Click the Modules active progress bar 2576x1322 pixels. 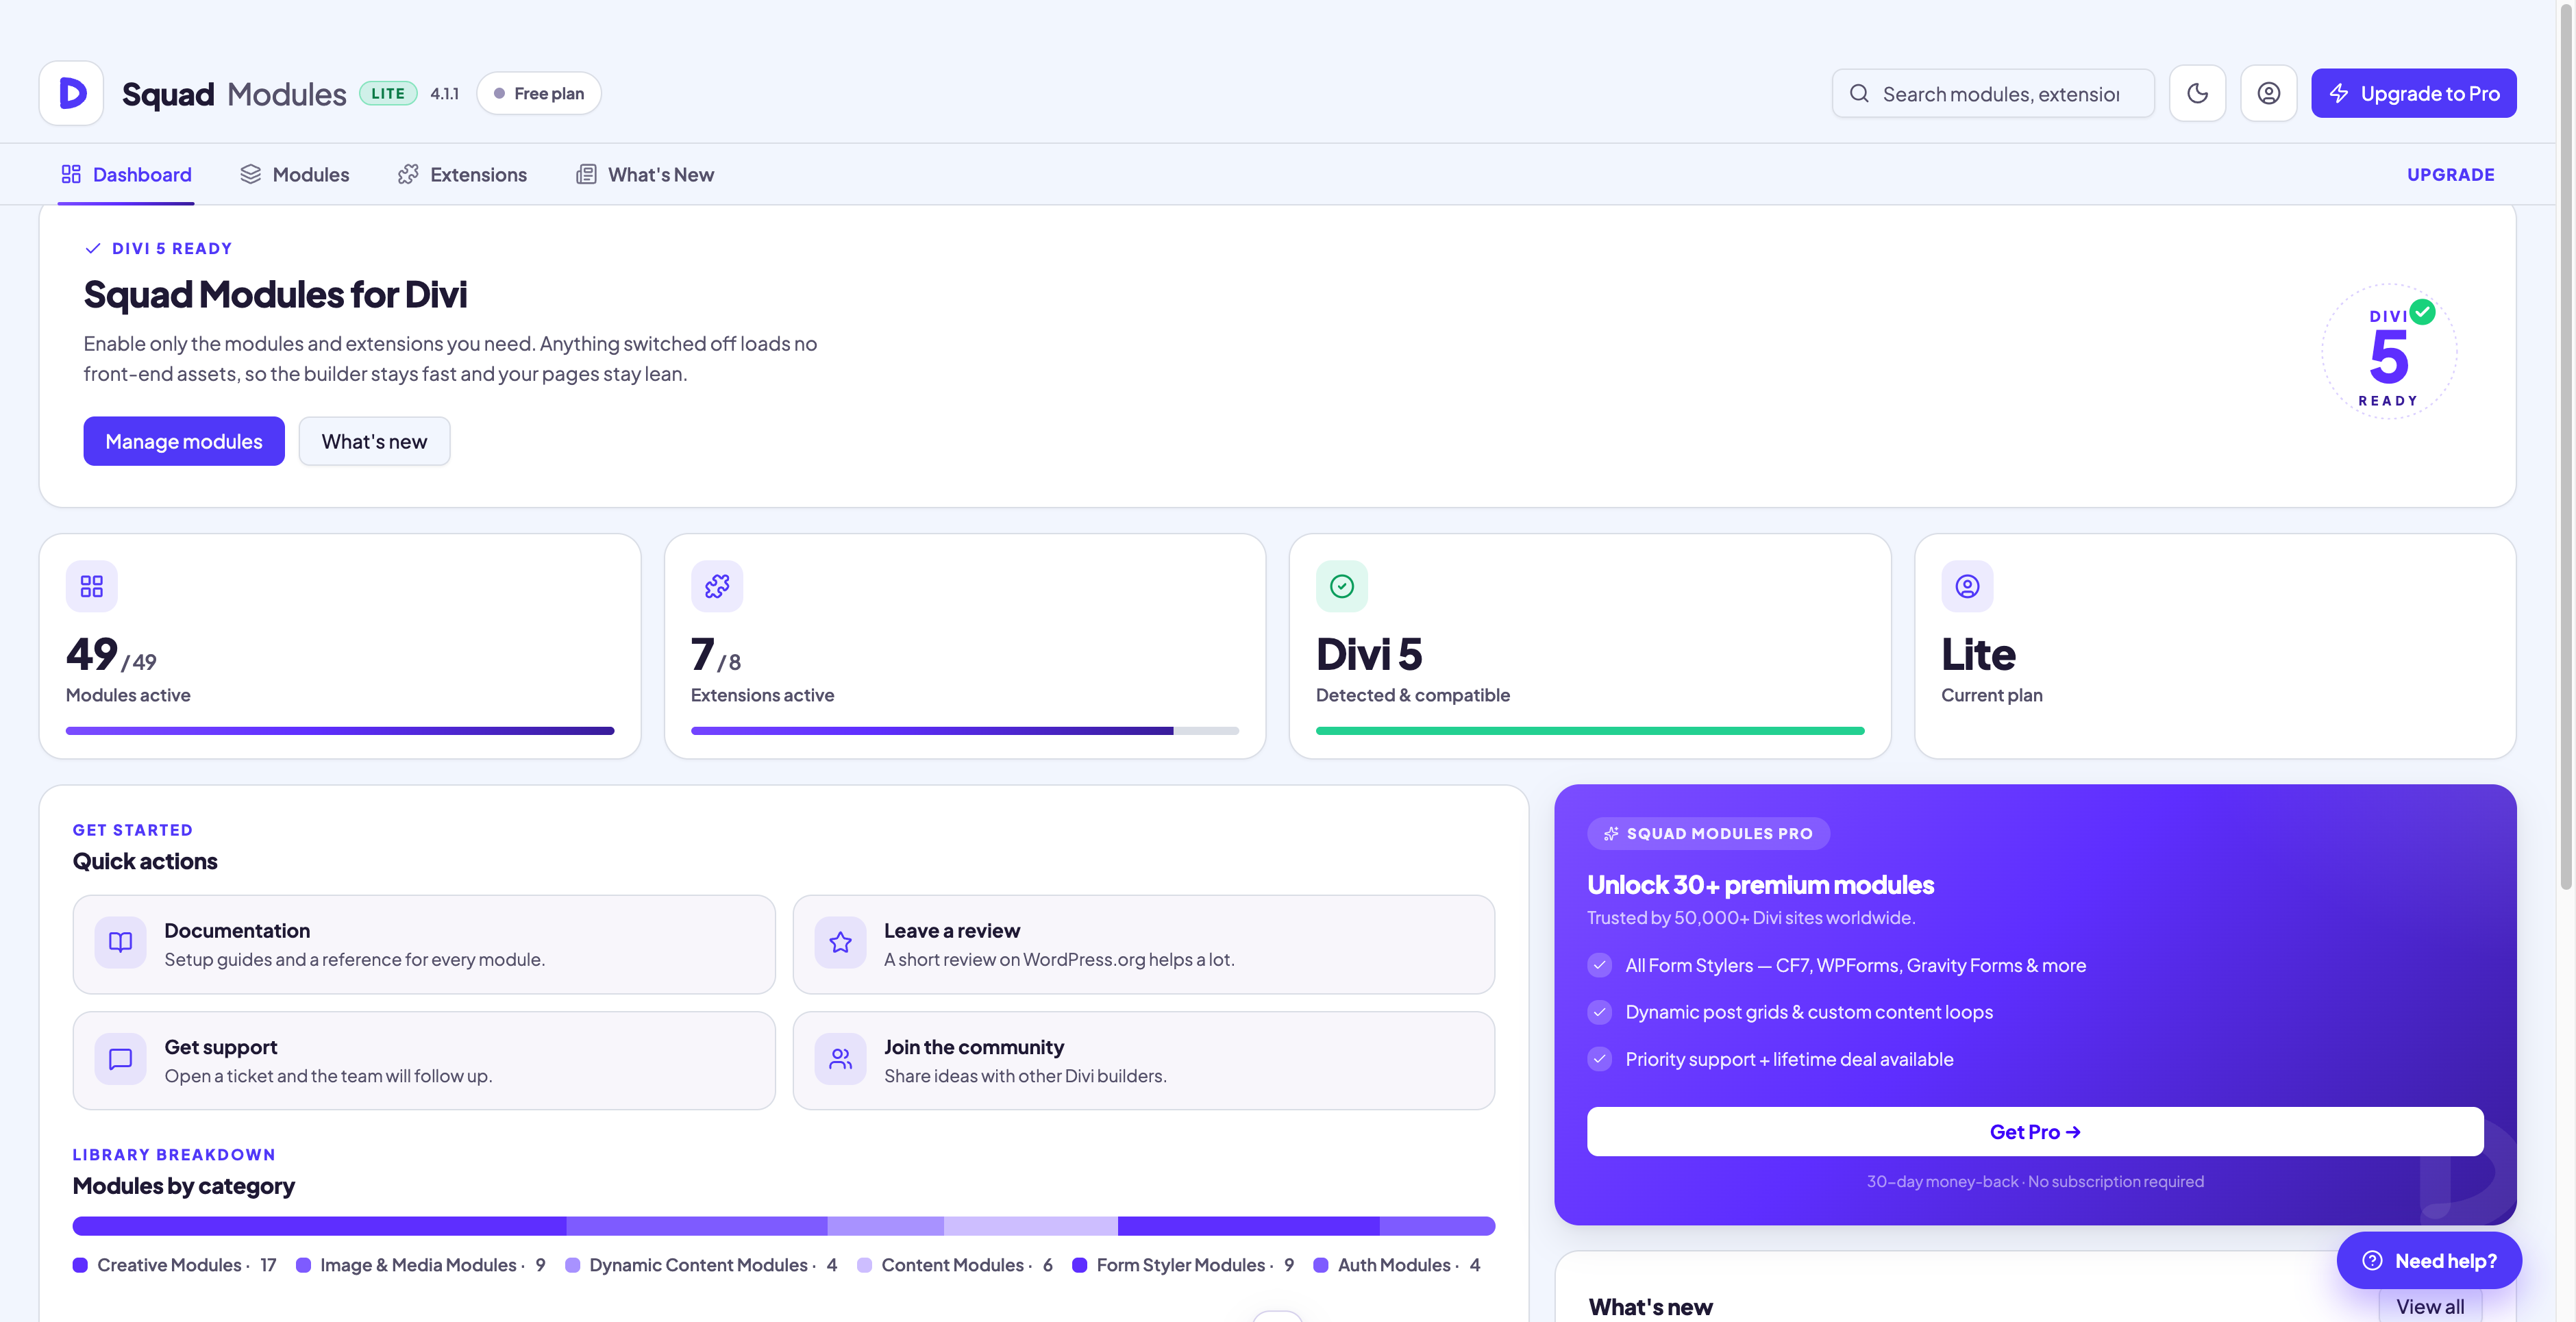coord(340,731)
